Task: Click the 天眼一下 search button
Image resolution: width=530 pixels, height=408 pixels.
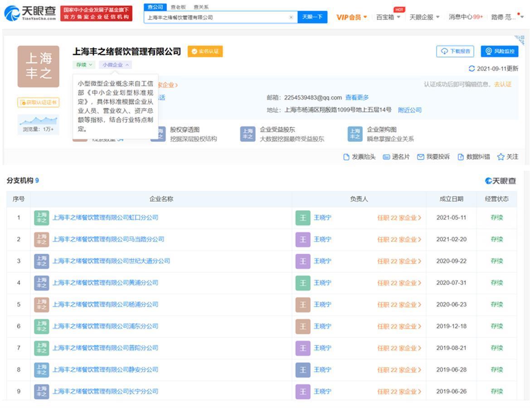Action: [x=312, y=17]
